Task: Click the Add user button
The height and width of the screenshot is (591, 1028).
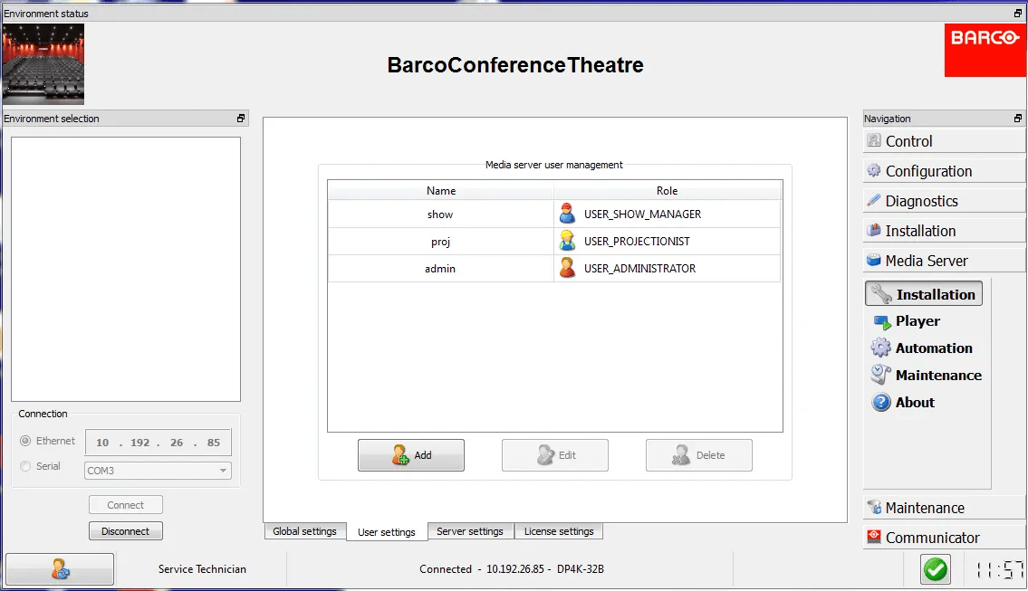Action: 411,455
